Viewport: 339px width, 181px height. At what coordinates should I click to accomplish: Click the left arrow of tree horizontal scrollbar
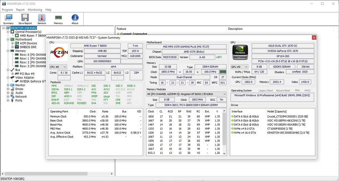click(x=2, y=174)
